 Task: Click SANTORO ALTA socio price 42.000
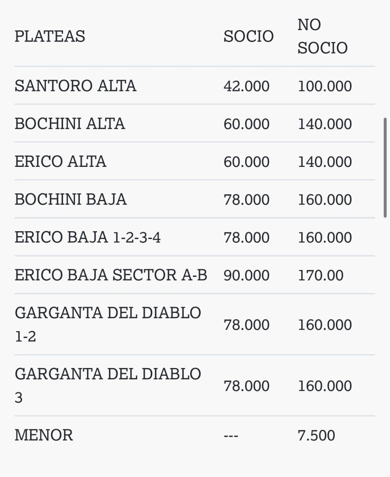pyautogui.click(x=246, y=86)
